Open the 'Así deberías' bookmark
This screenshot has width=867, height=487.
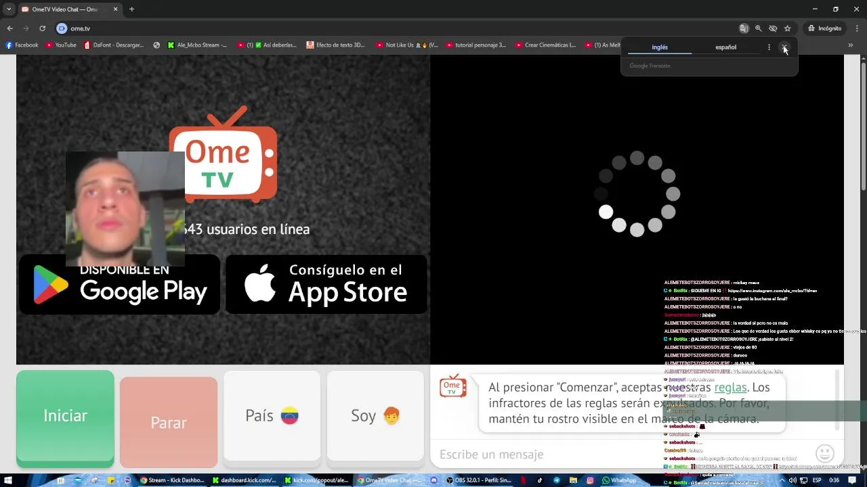pos(268,45)
